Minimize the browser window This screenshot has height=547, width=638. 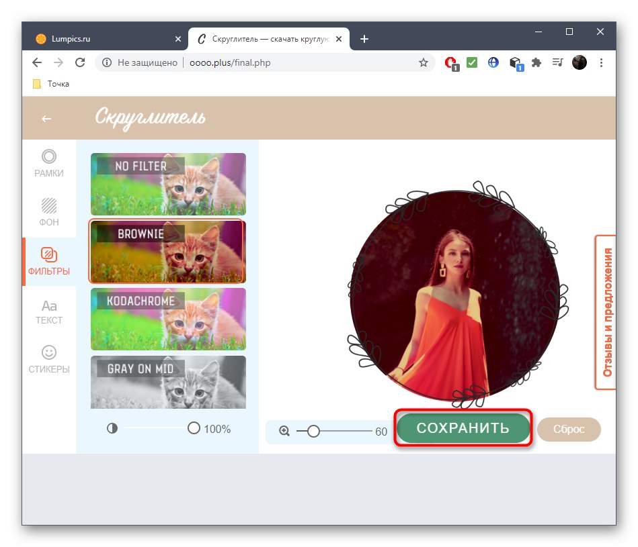click(539, 32)
